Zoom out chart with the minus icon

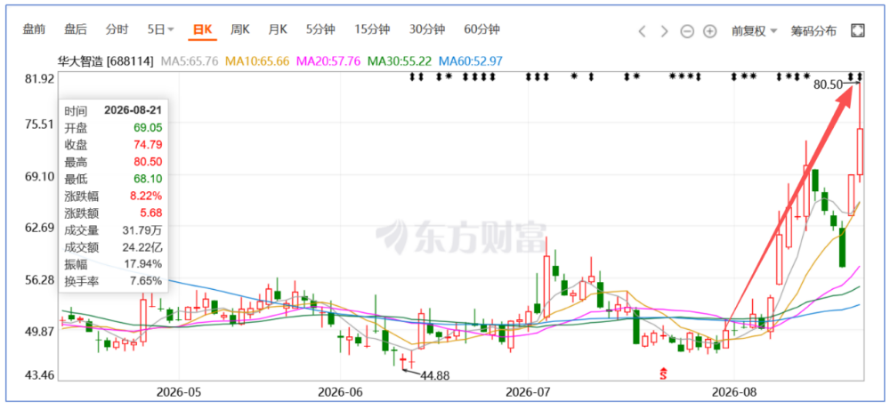click(687, 32)
